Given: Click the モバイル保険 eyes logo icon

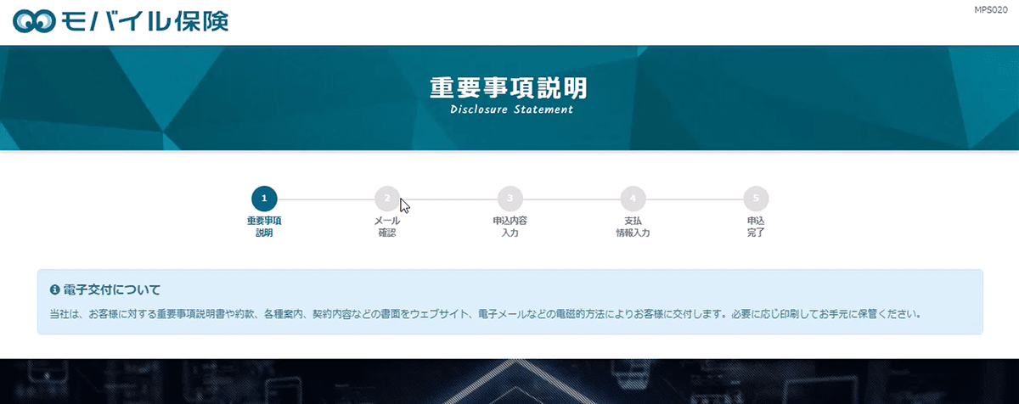Looking at the screenshot, I should tap(34, 21).
